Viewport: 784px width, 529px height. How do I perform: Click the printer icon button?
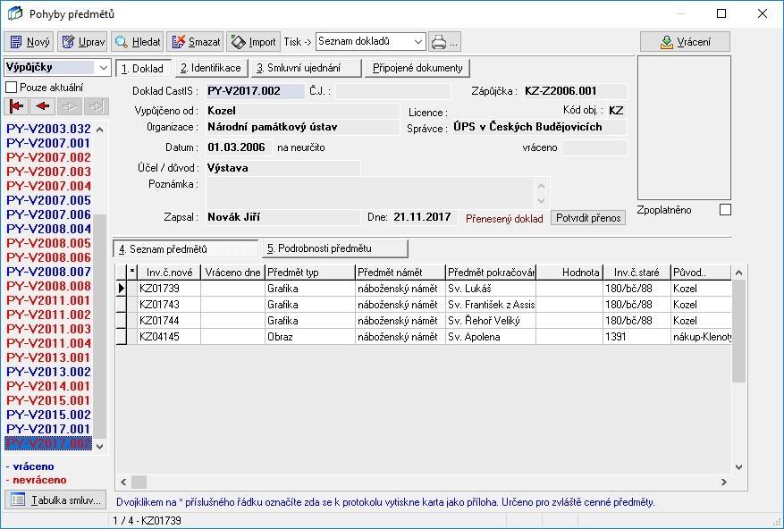(x=444, y=42)
